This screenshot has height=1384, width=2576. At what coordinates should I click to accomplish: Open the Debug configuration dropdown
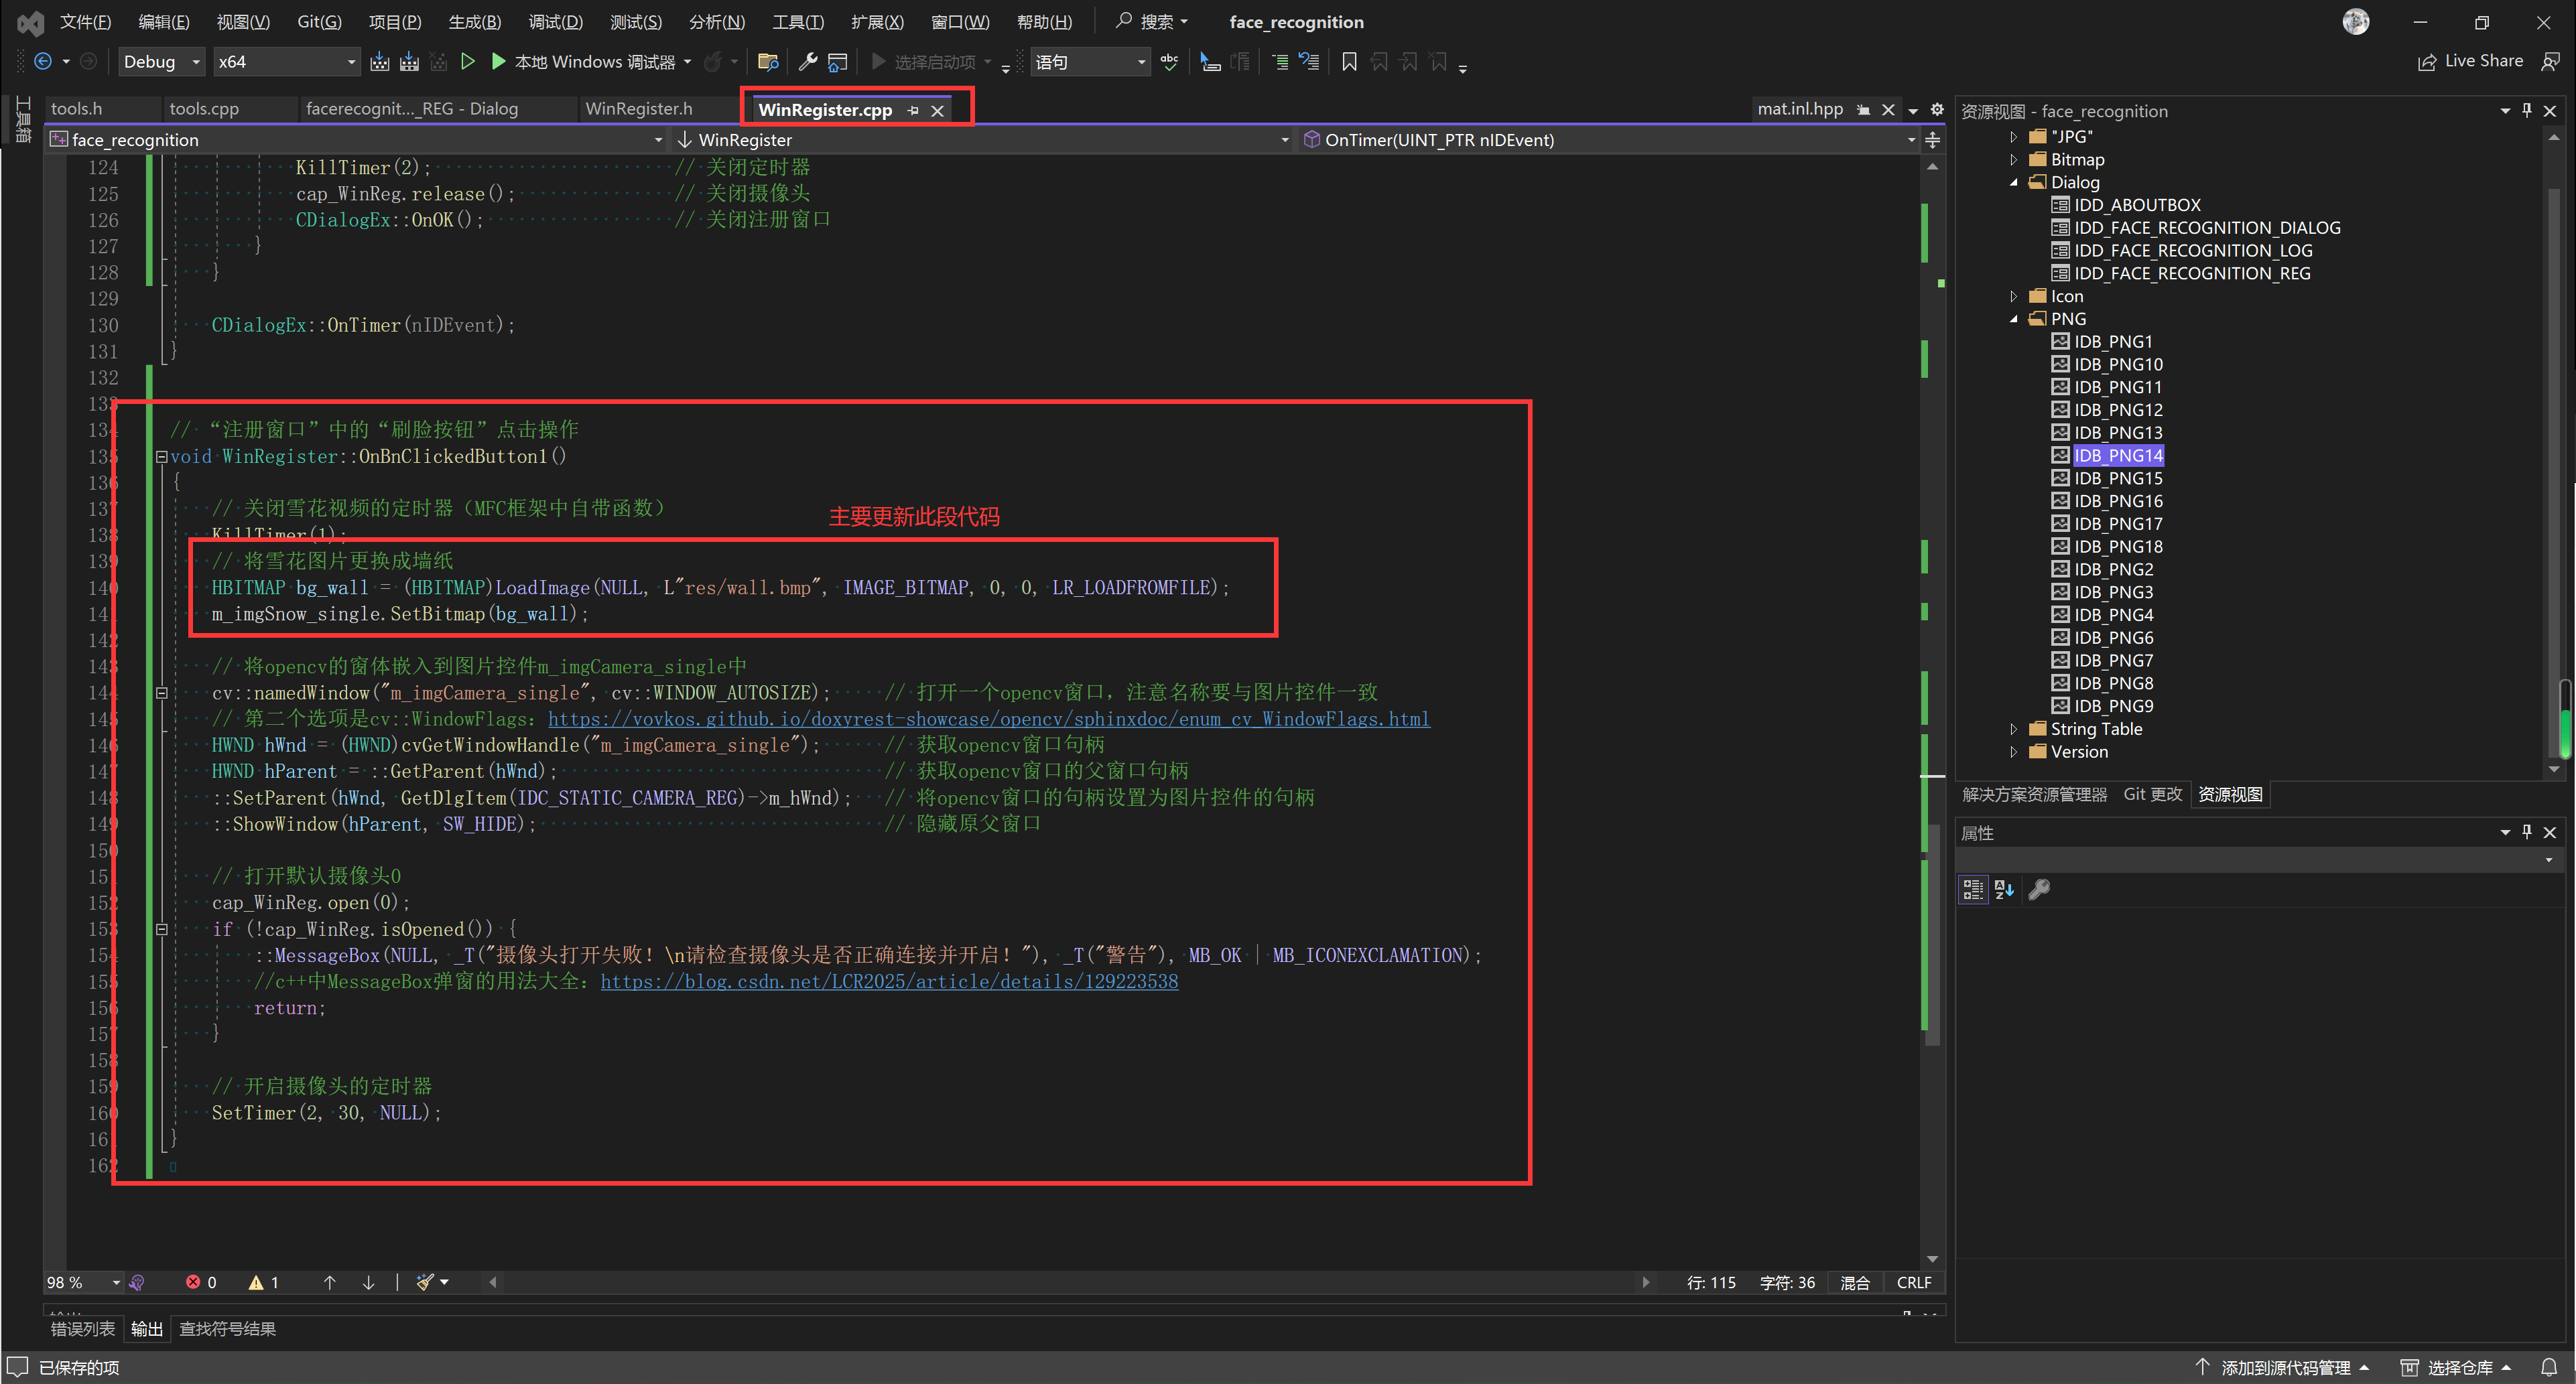[x=196, y=62]
